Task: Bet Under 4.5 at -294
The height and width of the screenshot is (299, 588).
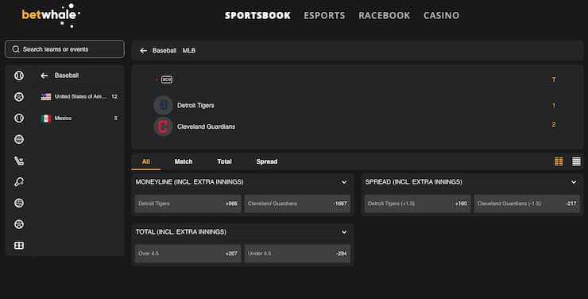Action: point(297,253)
